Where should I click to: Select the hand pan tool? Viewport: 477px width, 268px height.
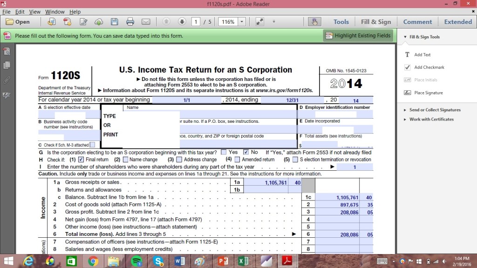pos(314,22)
